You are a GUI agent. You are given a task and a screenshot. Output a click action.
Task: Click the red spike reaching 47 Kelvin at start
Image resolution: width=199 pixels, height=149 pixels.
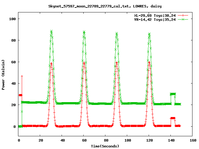pyautogui.click(x=22, y=76)
